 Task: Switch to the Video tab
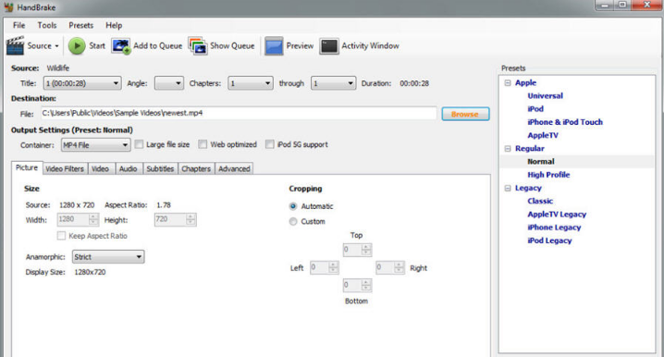coord(101,168)
